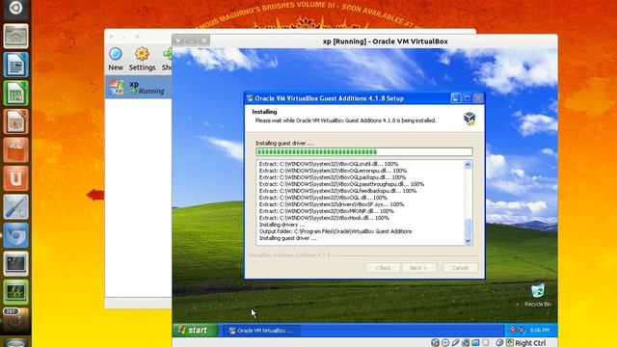Click the log scrollbar thumb
Screen dimensions: 617x347
coord(468,227)
